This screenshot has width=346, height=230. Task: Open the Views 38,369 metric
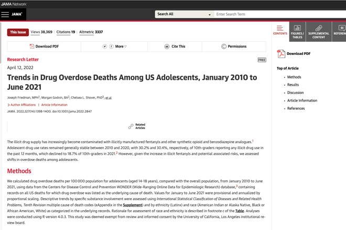(41, 32)
